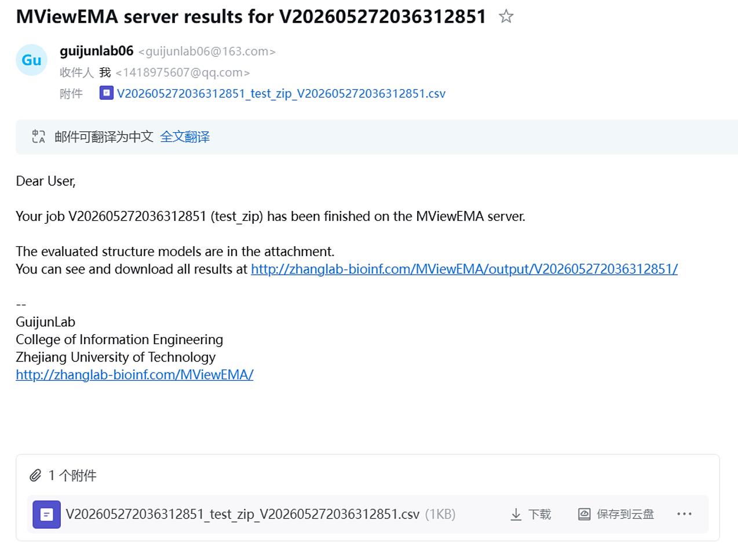Open the zhanglab-bioinf MViewEMA homepage link

(x=134, y=374)
